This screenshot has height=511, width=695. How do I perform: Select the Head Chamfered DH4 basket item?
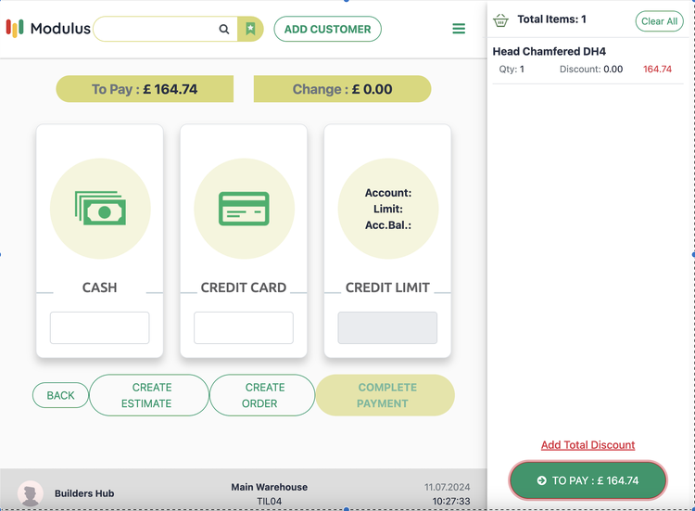click(549, 52)
